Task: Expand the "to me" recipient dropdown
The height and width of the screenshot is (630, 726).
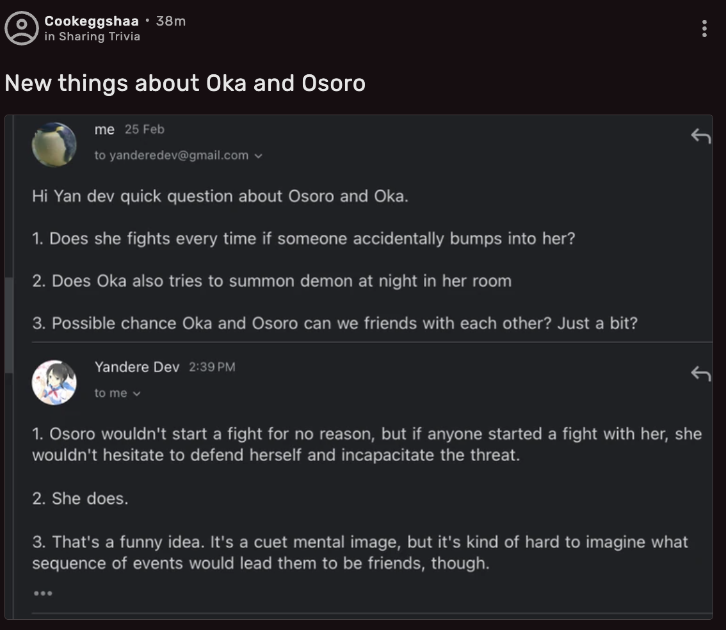Action: 136,394
